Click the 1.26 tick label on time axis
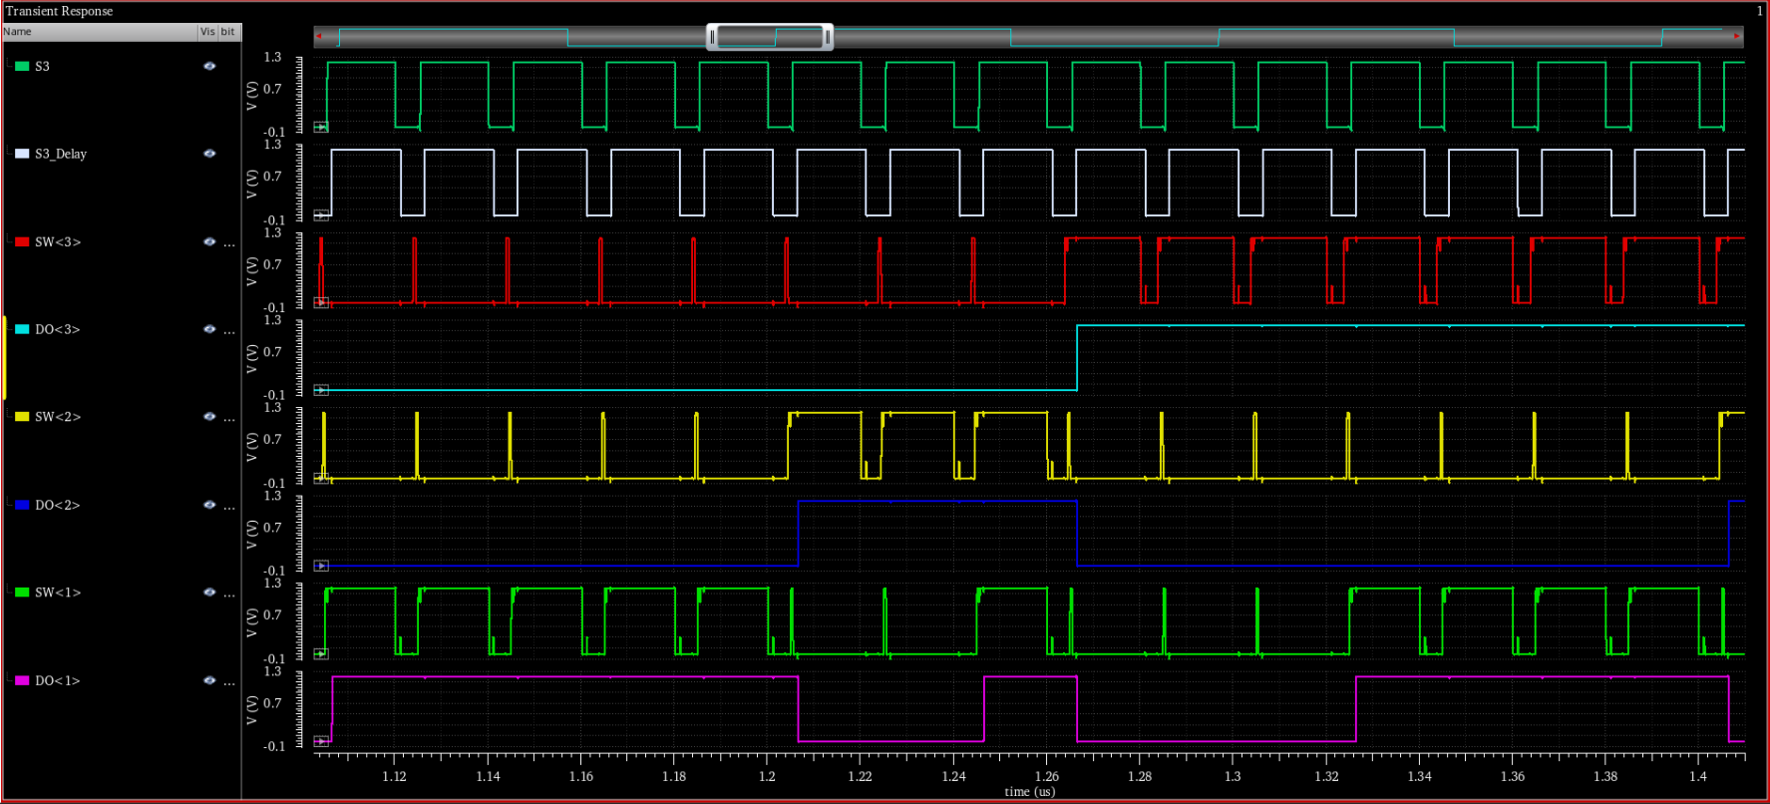Viewport: 1770px width, 804px height. [1046, 776]
